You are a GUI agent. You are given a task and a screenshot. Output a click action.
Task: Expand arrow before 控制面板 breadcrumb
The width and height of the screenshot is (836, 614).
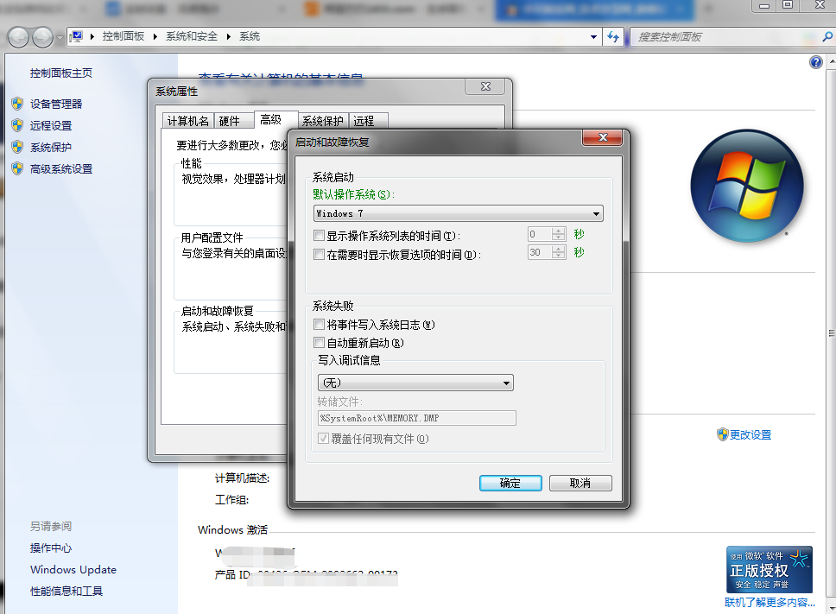[92, 36]
